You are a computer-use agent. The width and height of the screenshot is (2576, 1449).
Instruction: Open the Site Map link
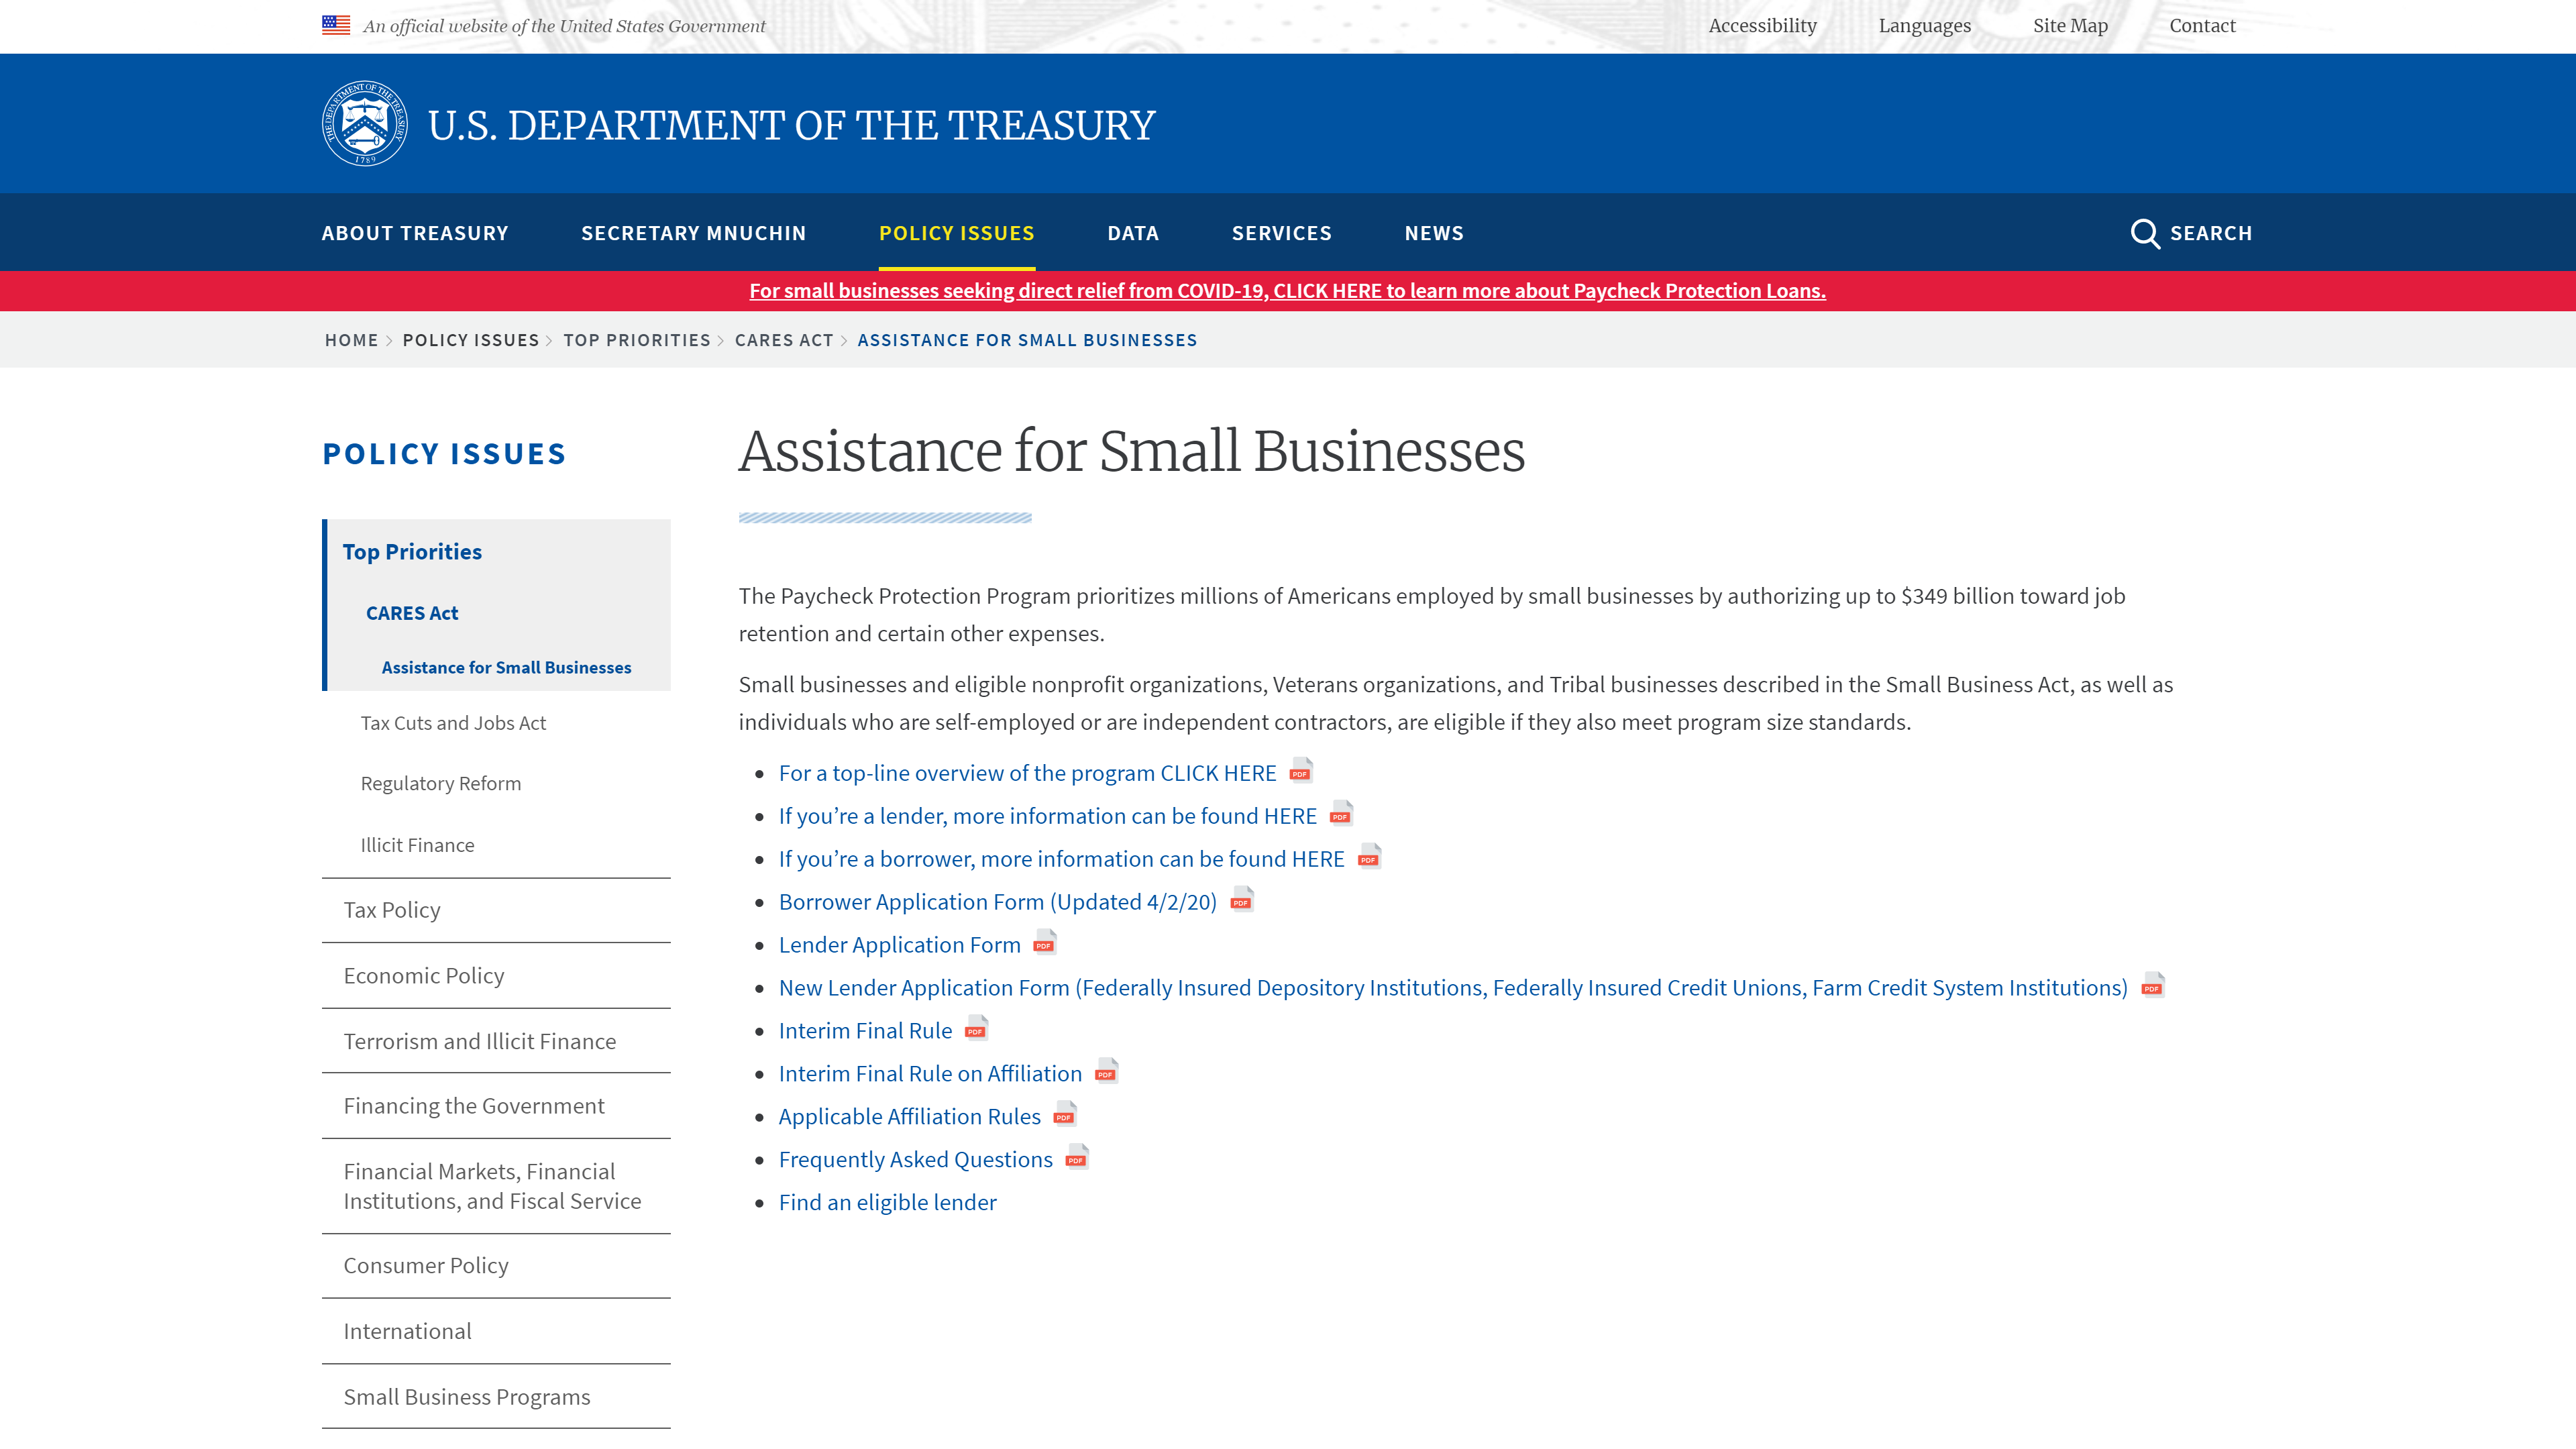(x=2070, y=26)
